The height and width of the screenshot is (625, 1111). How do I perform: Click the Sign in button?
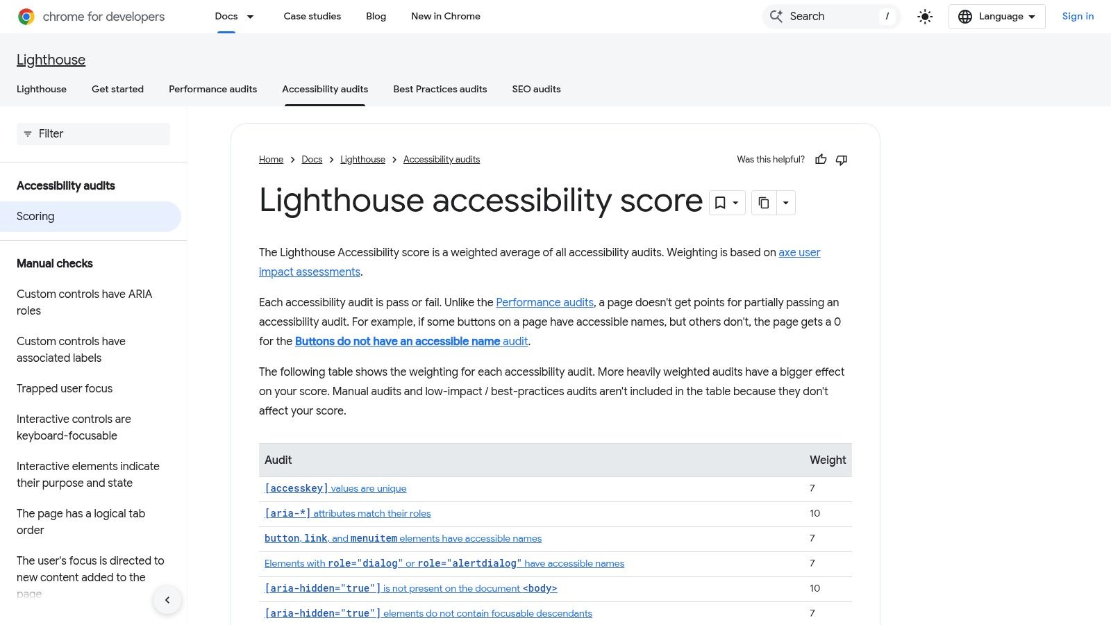tap(1078, 16)
